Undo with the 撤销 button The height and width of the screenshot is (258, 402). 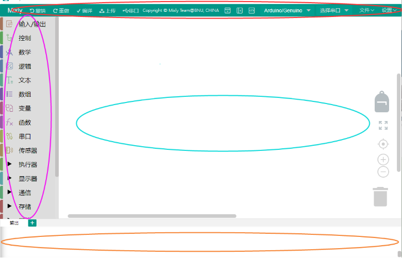(38, 10)
